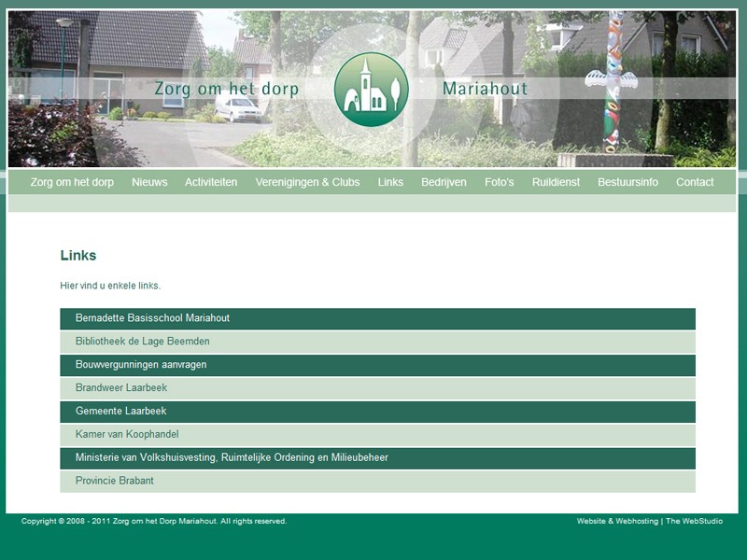This screenshot has height=560, width=747.
Task: Visit the Provincie Brabant link
Action: (x=378, y=482)
